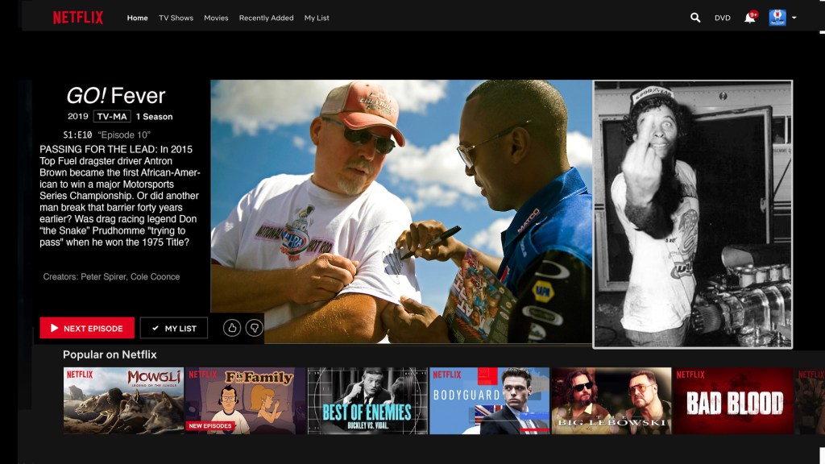Open the Movies section
Screen dimensions: 825x464
[216, 18]
